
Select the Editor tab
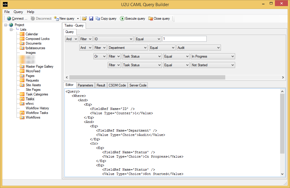(x=70, y=85)
